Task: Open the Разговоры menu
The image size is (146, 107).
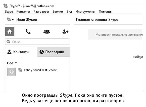Action: point(41,12)
